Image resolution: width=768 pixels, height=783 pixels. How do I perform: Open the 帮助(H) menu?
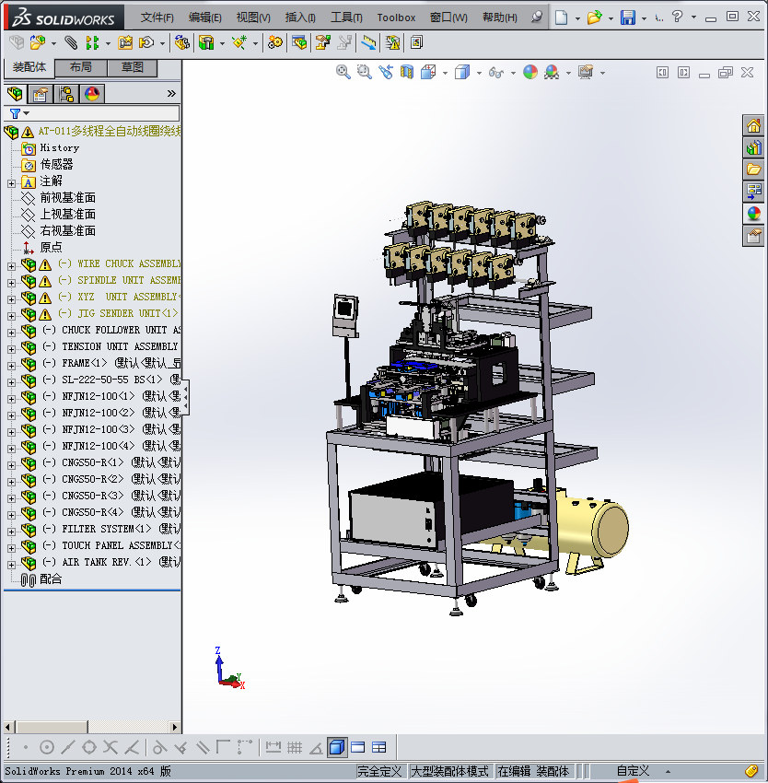pyautogui.click(x=499, y=18)
